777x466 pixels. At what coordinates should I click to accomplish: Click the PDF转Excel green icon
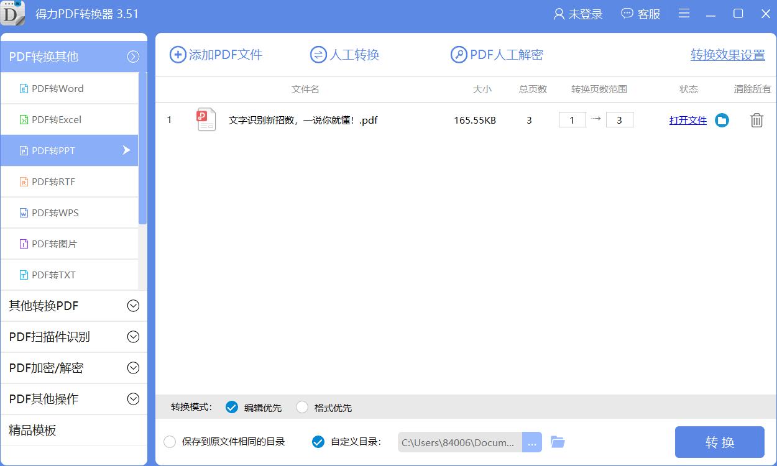(x=24, y=120)
